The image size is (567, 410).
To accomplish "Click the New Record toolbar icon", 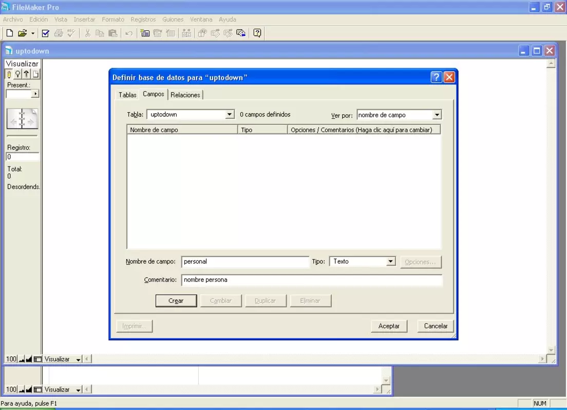I will pyautogui.click(x=145, y=33).
